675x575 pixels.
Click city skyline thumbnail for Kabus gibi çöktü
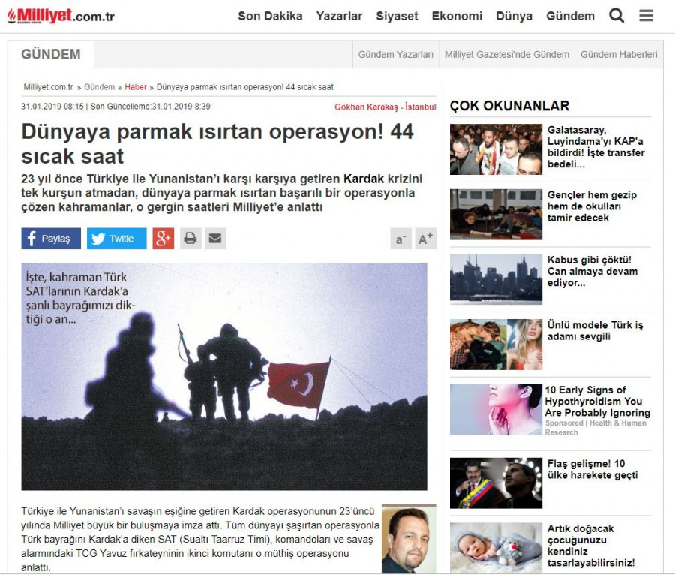point(496,278)
